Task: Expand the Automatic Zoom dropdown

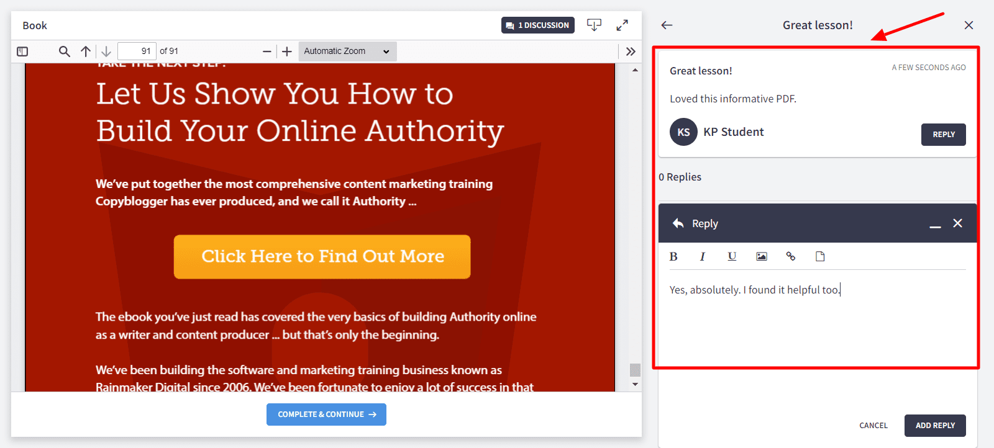Action: [x=347, y=52]
